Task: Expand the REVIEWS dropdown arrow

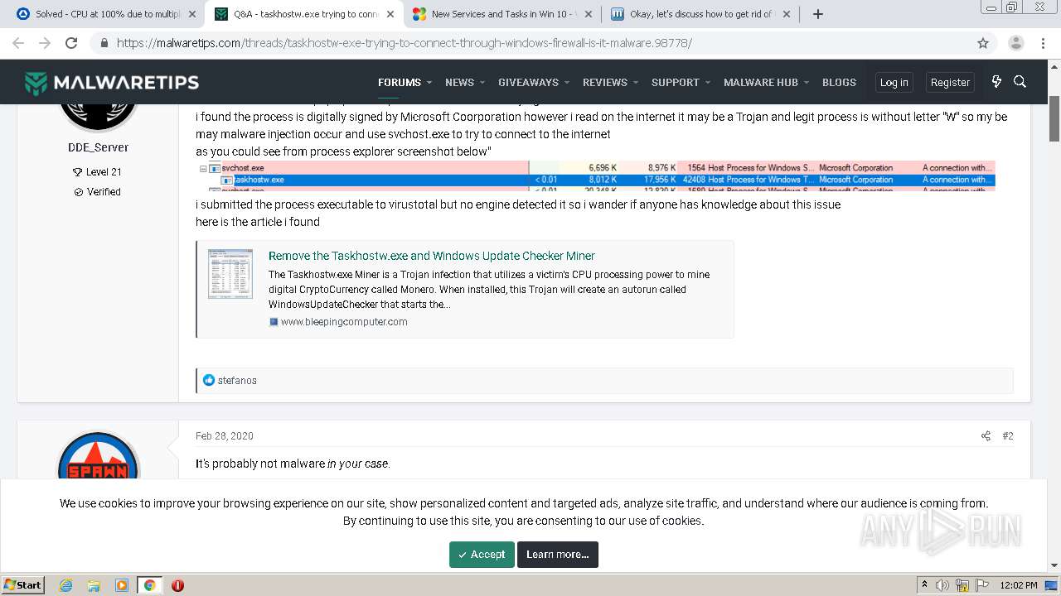Action: tap(636, 83)
